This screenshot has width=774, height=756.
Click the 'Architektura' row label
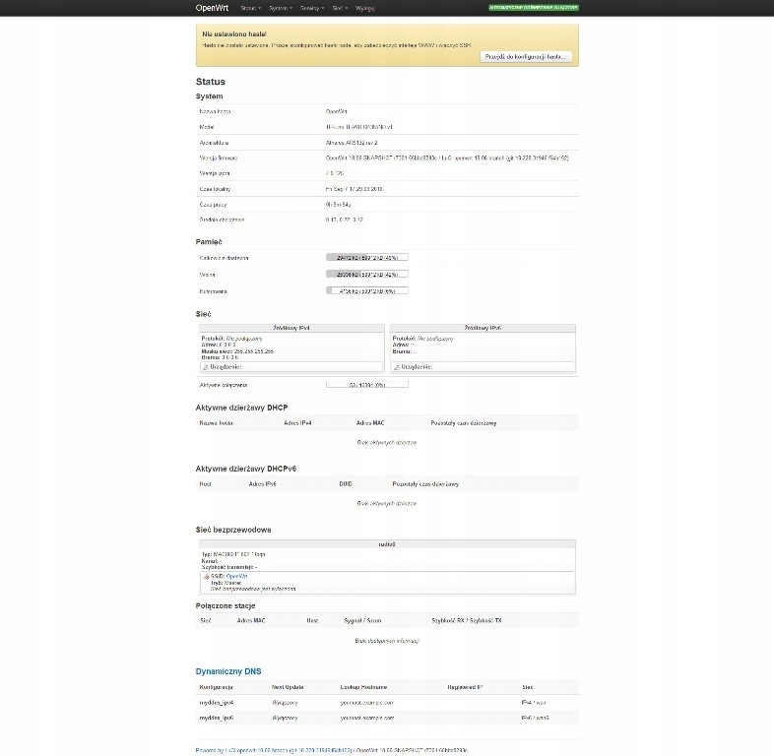pyautogui.click(x=214, y=143)
